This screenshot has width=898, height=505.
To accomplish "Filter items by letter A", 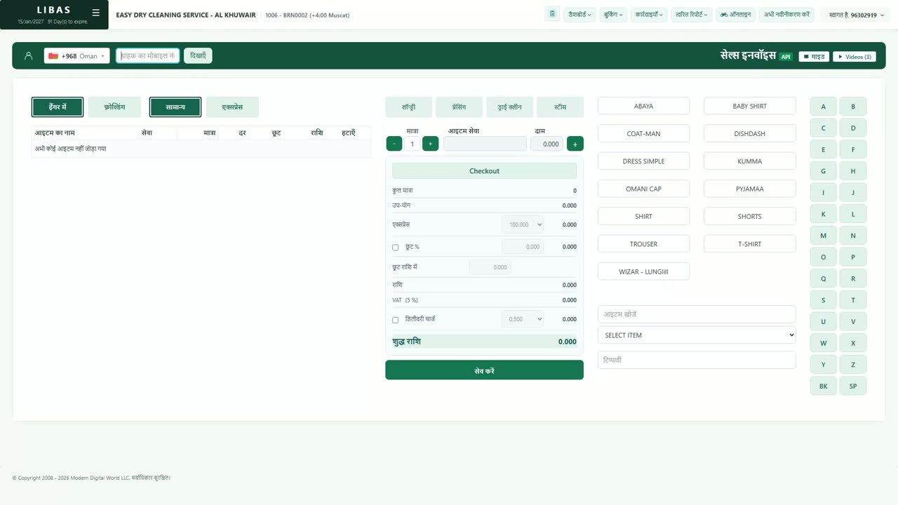I will click(824, 107).
